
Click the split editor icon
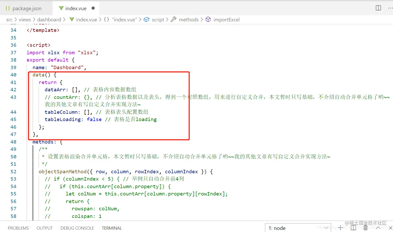pos(378,8)
